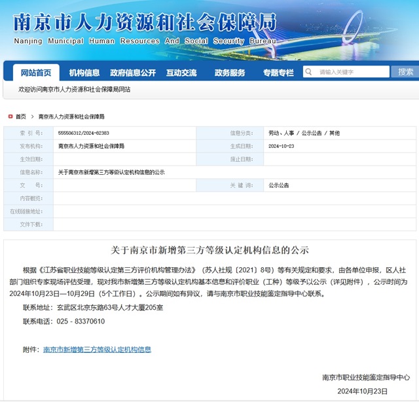Click the magnifier icon in search box
Viewport: 419px width, 402px height.
309,72
